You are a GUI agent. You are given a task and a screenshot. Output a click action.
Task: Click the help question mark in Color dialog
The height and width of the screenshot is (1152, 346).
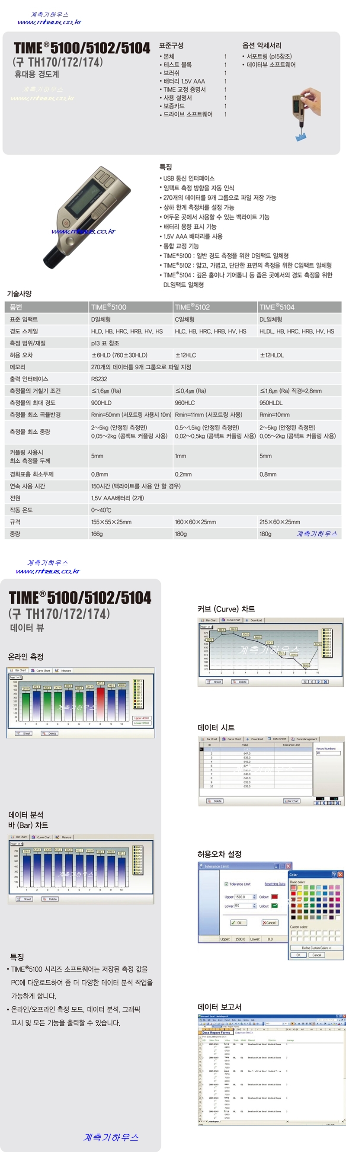(333, 874)
